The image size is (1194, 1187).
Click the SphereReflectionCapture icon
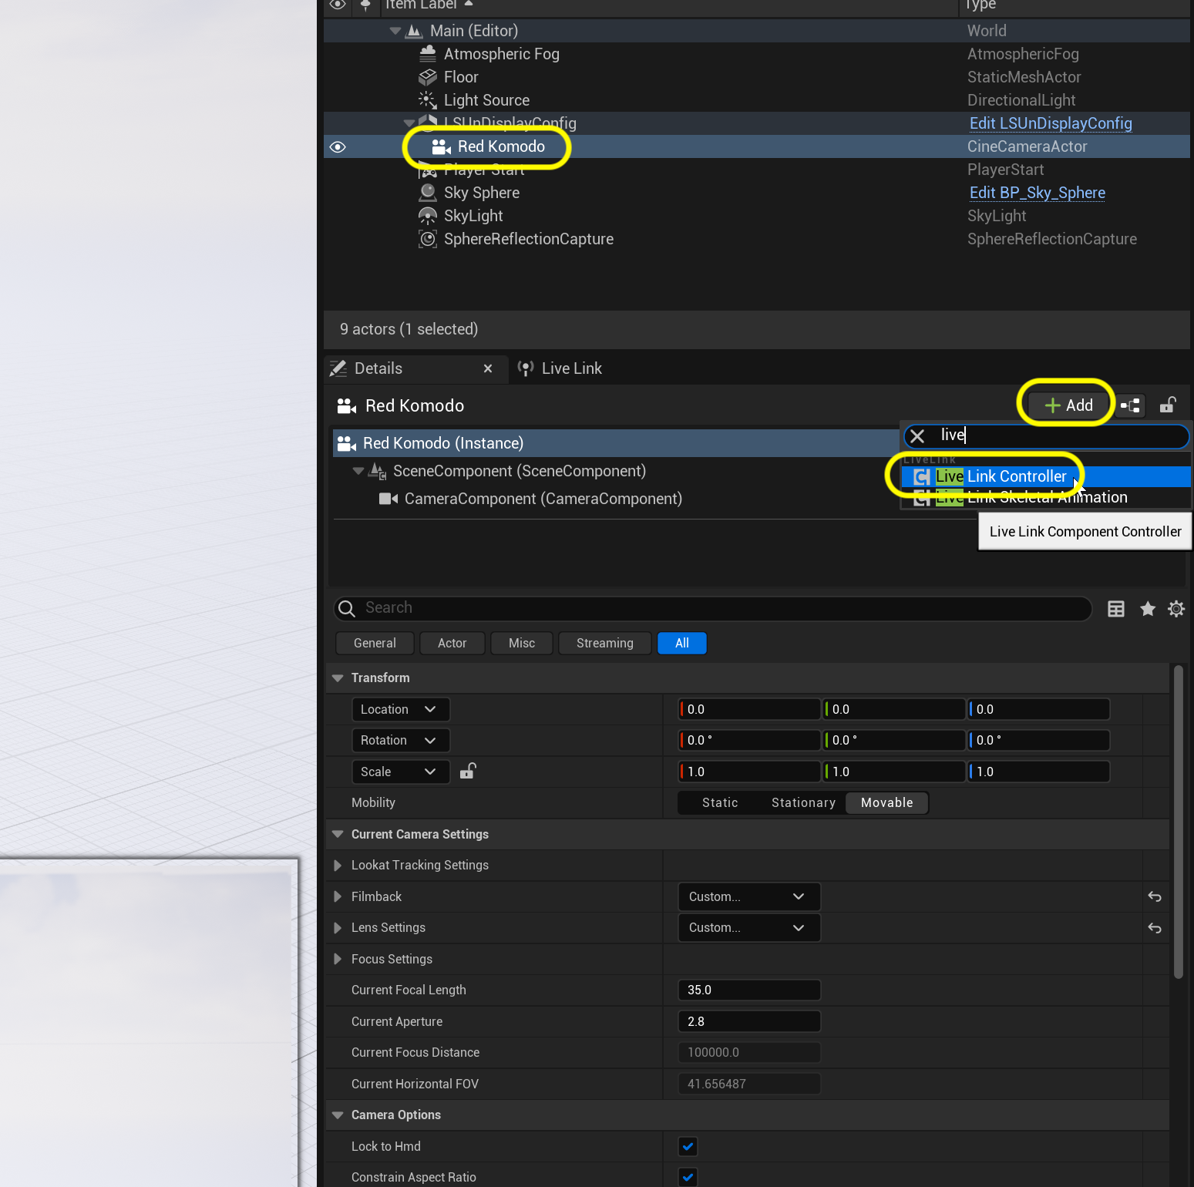(428, 239)
